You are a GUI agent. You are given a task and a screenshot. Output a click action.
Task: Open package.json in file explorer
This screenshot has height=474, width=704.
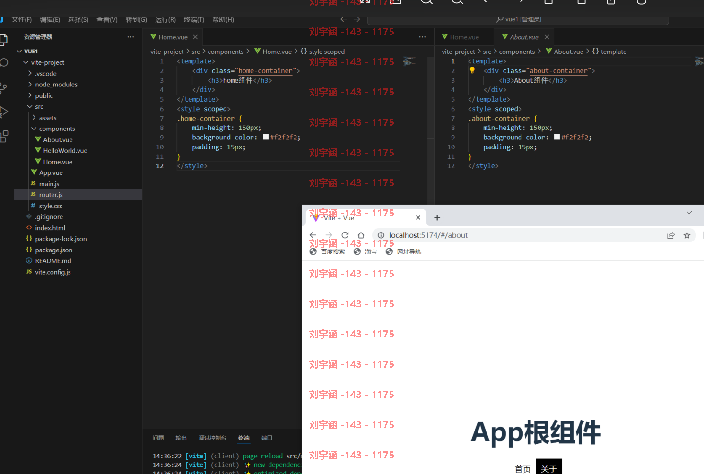78,250
